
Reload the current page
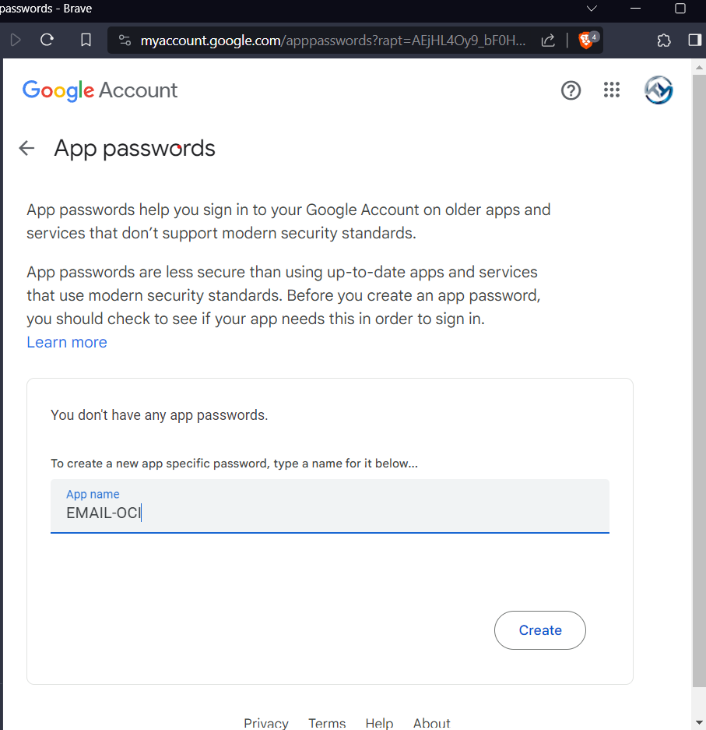pos(47,40)
